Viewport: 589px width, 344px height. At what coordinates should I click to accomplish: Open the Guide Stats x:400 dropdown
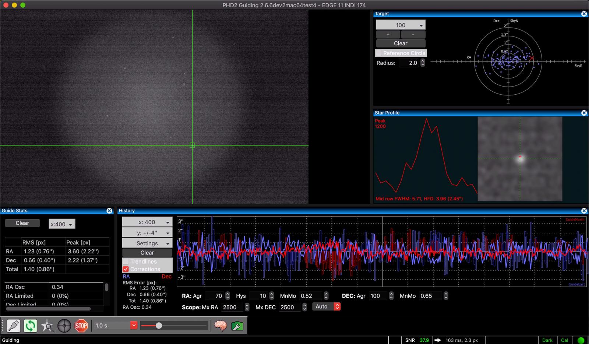pyautogui.click(x=61, y=224)
